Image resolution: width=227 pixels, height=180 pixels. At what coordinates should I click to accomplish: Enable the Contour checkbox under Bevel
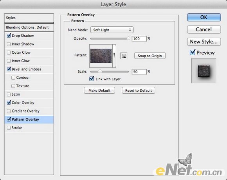(13, 78)
